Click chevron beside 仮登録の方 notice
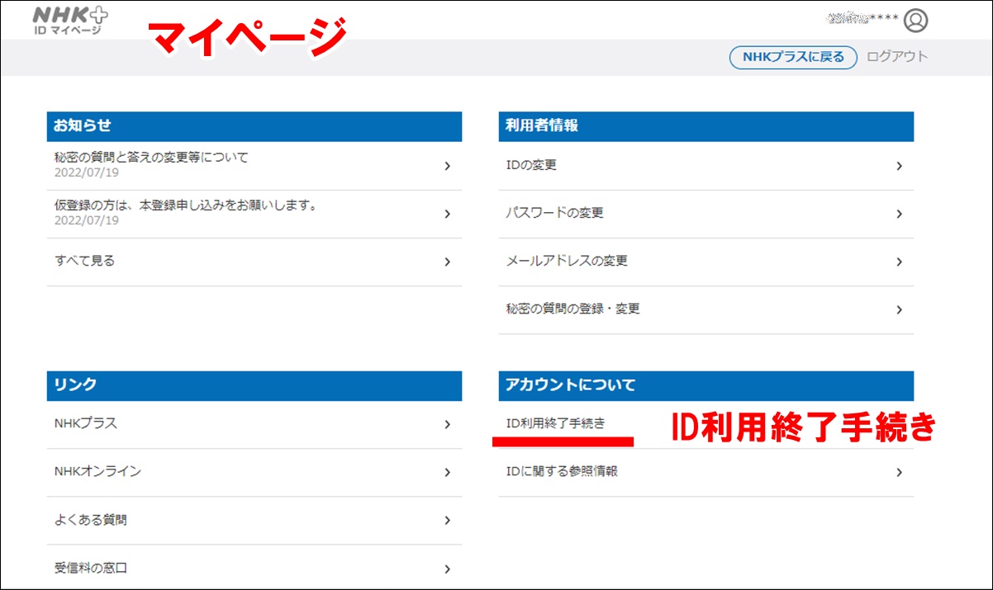Image resolution: width=993 pixels, height=590 pixels. (447, 214)
